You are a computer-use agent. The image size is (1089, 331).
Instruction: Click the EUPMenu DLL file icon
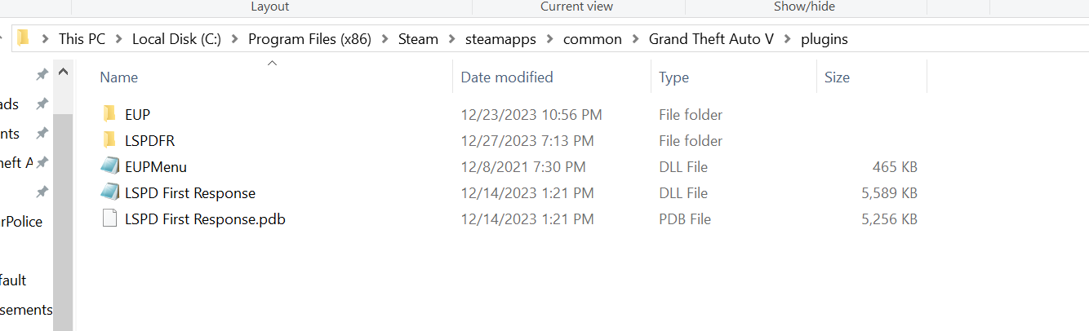[110, 166]
